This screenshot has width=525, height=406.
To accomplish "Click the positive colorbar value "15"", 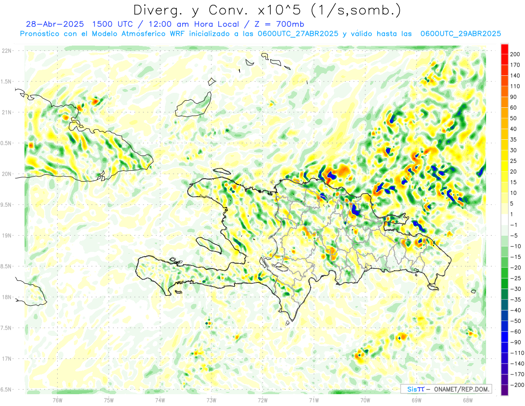I will point(514,183).
